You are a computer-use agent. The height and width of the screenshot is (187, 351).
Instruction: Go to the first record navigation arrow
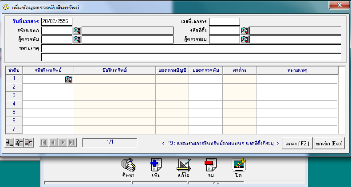pos(43,143)
